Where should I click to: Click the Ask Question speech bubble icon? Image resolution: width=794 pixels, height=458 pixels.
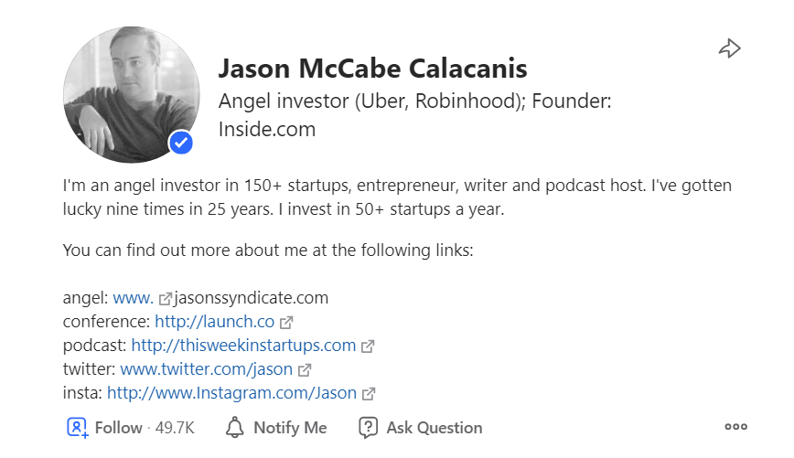point(369,427)
